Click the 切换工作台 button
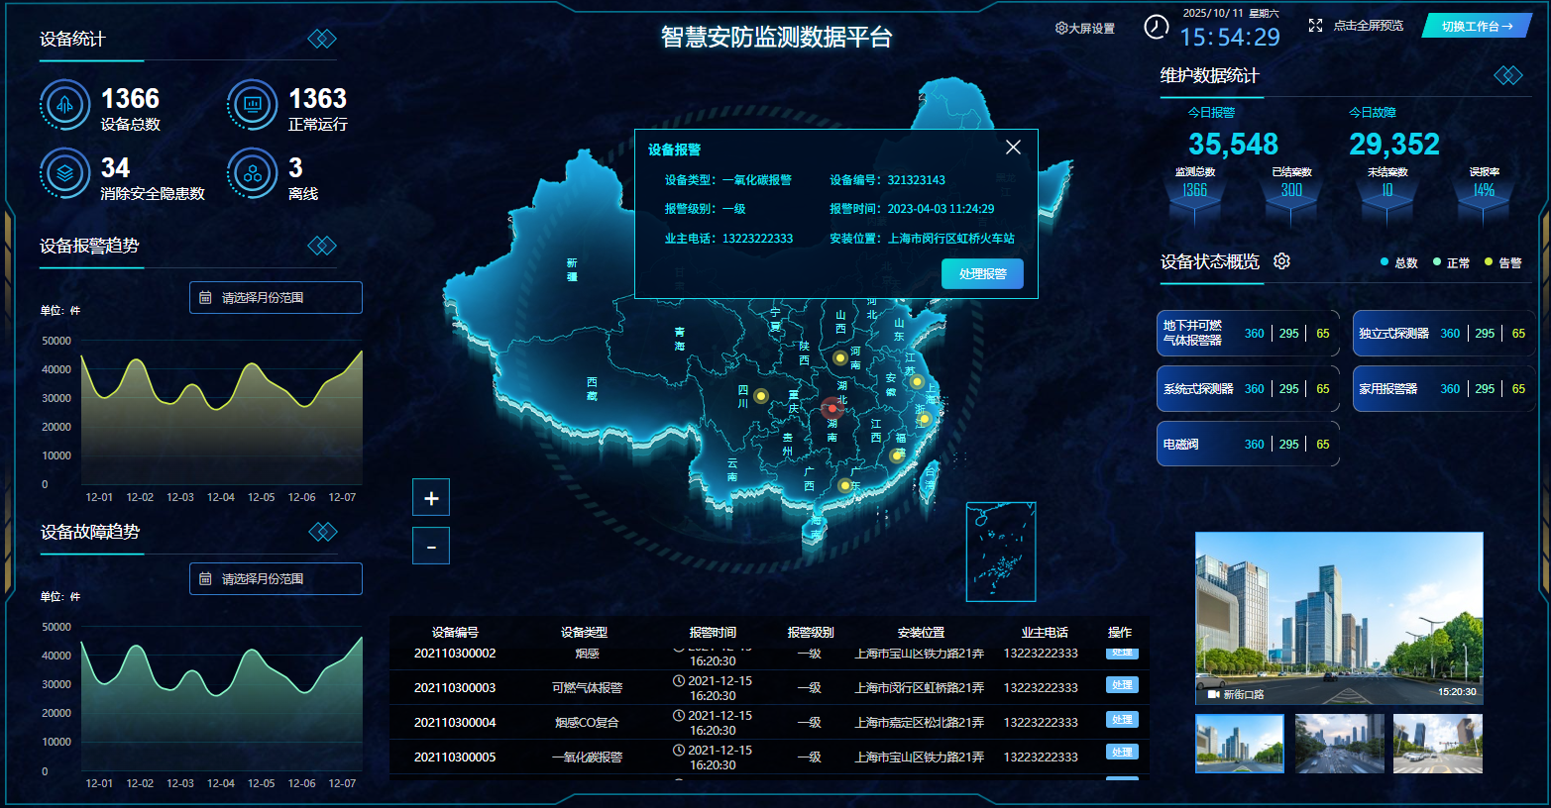This screenshot has height=808, width=1551. (1476, 26)
